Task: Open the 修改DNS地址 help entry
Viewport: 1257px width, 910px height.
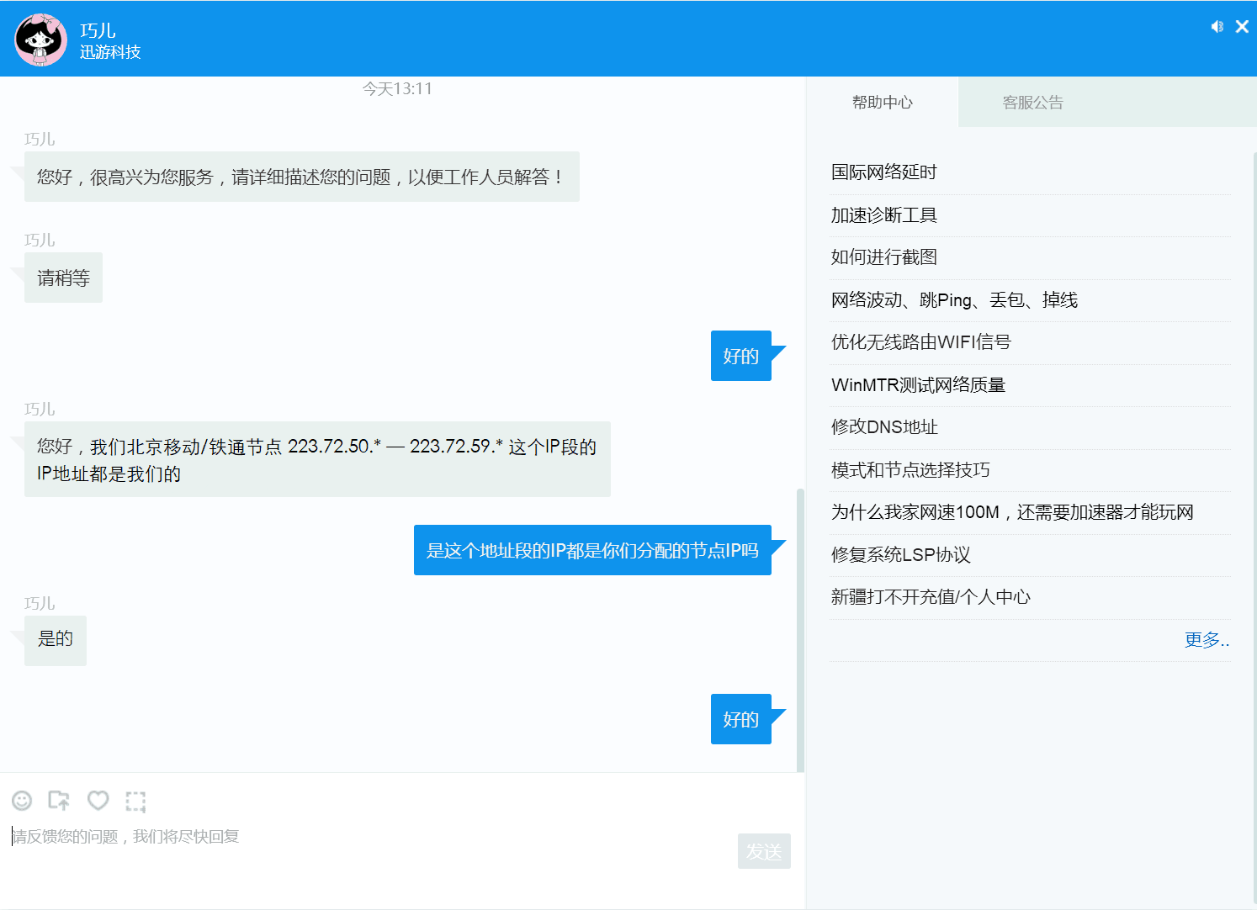Action: (x=883, y=426)
